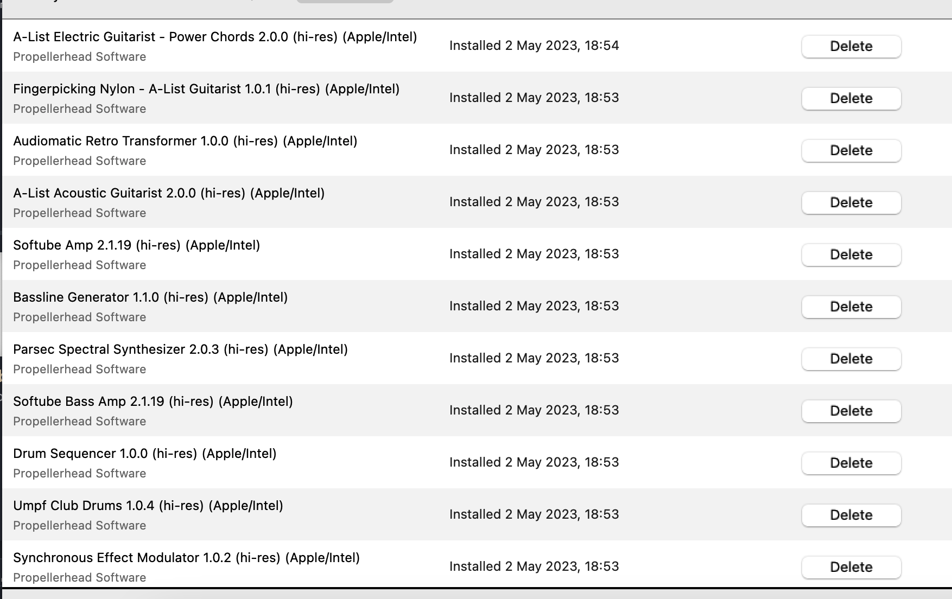Delete Bassline Generator 1.1.0

pos(851,307)
